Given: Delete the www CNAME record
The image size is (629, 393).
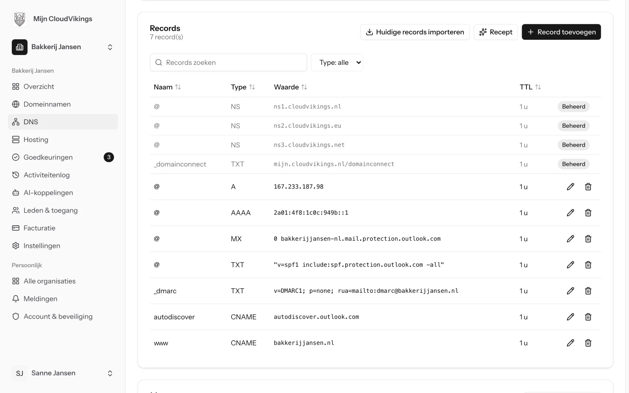Looking at the screenshot, I should click(588, 343).
